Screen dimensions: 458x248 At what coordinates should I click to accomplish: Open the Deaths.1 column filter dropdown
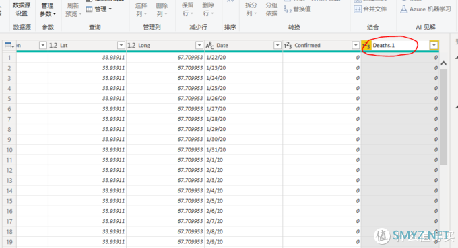click(434, 46)
